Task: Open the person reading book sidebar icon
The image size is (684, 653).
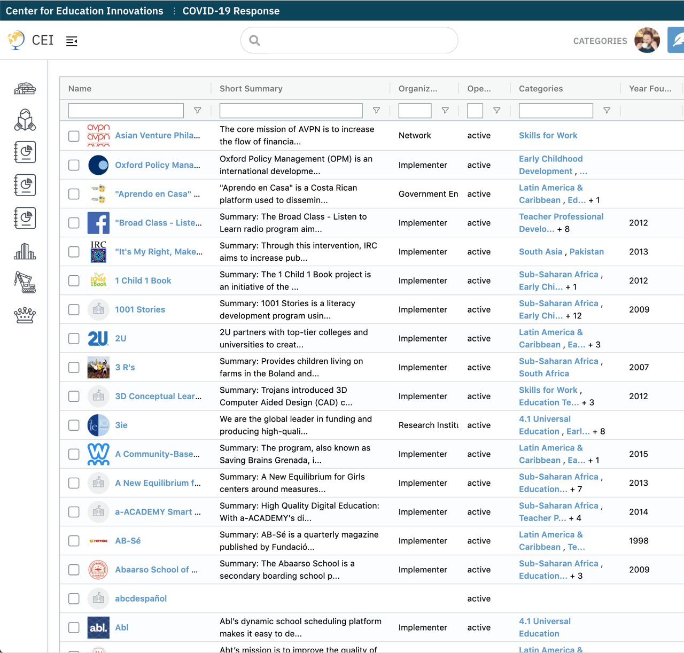Action: [25, 120]
